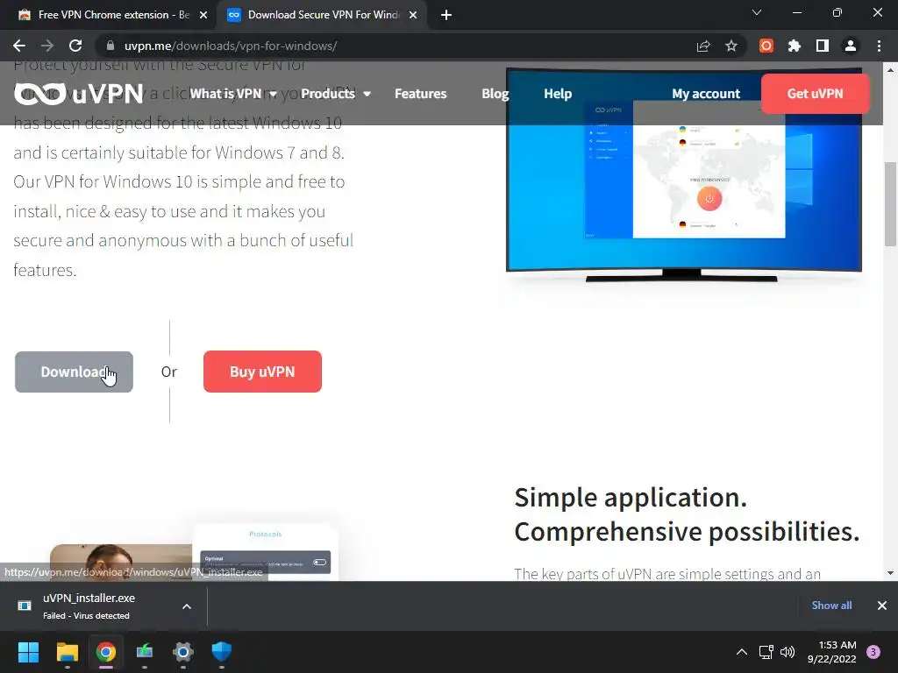Expand the Products menu
The image size is (898, 673).
[x=336, y=94]
